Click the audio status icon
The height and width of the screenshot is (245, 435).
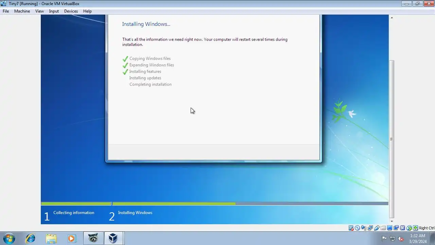click(364, 228)
